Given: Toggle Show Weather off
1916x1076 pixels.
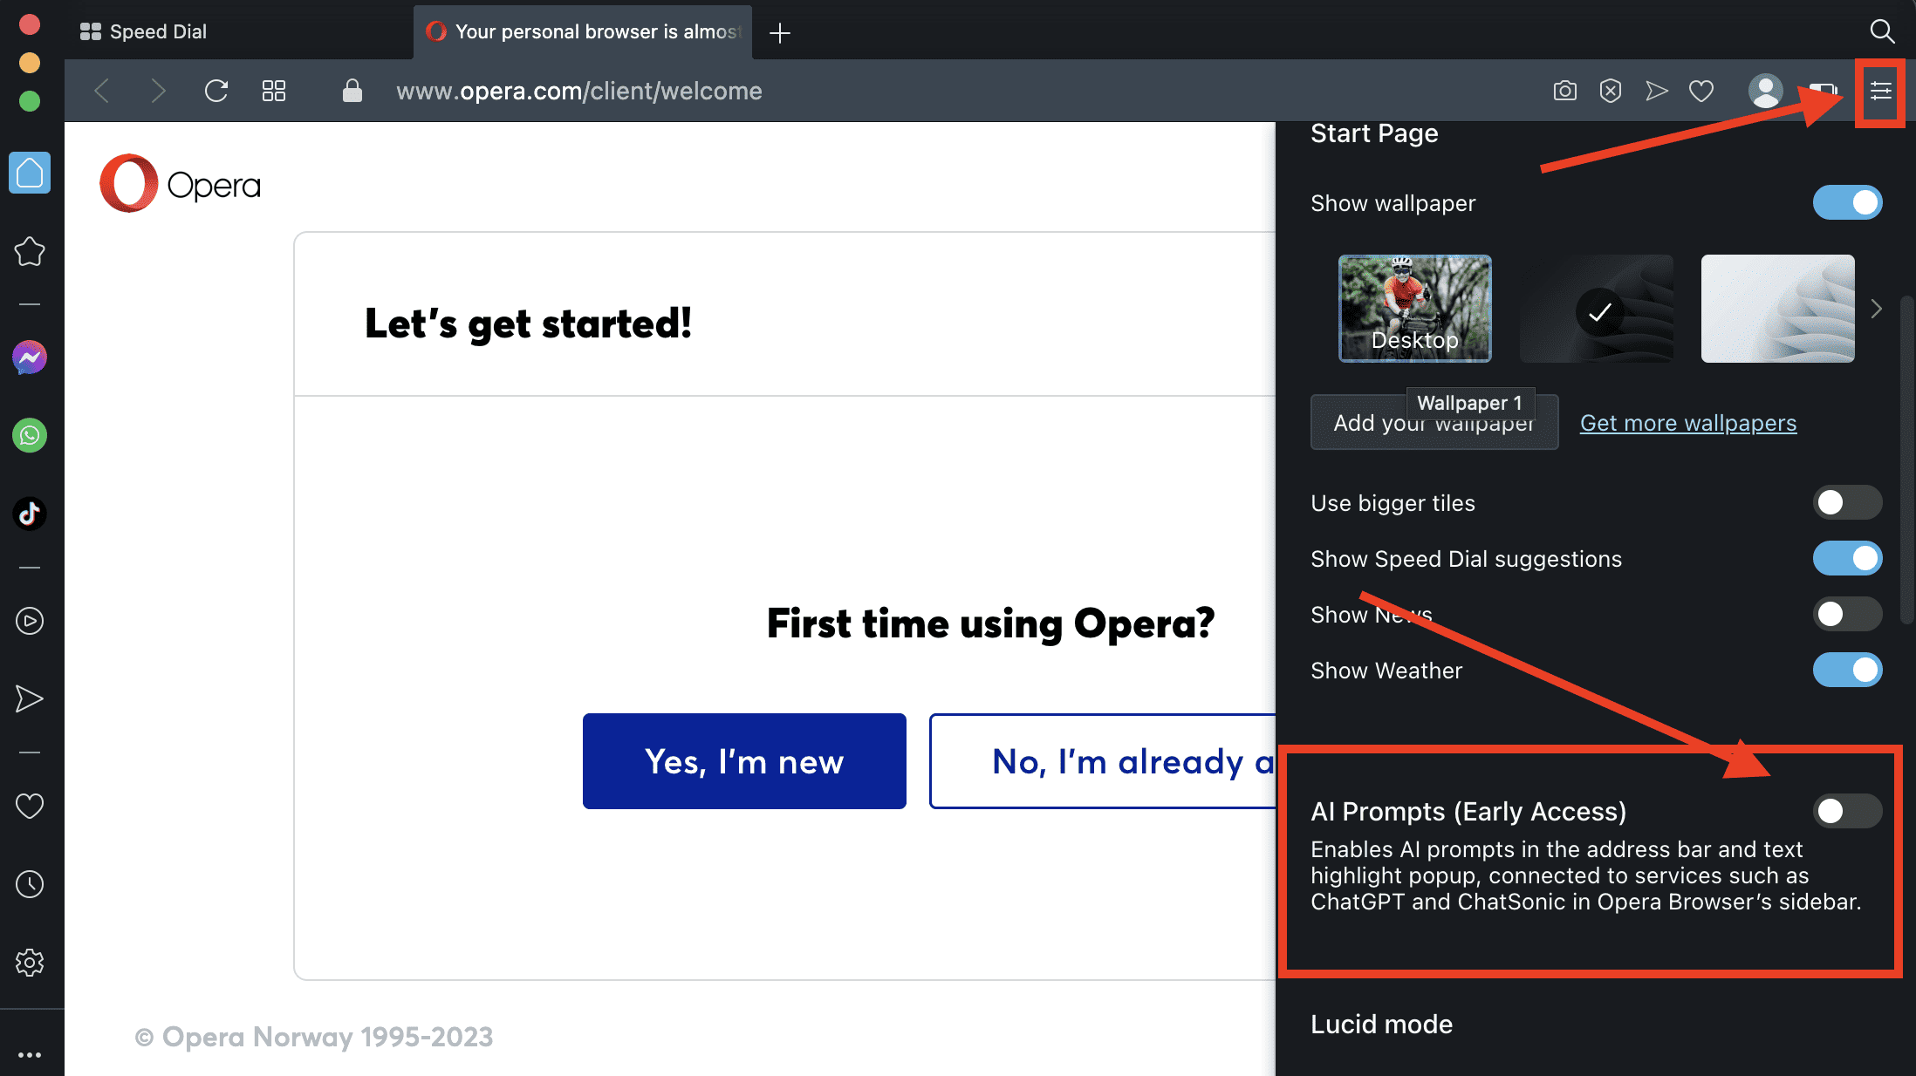Looking at the screenshot, I should pos(1847,670).
